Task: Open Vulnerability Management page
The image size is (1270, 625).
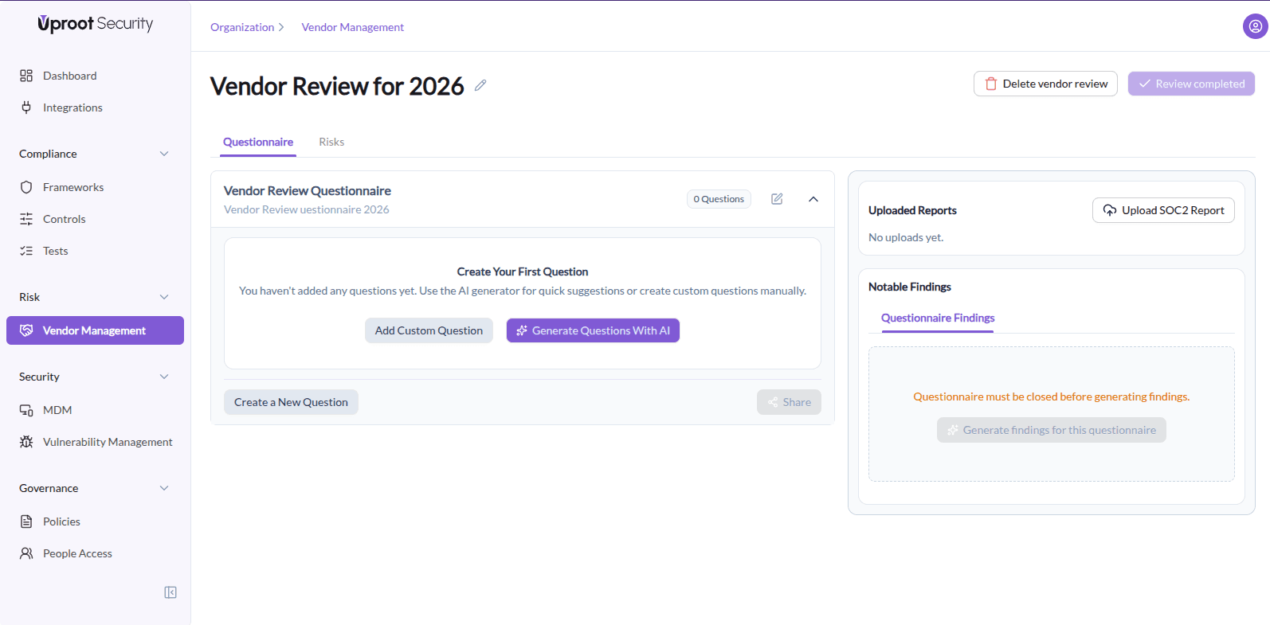Action: coord(108,442)
